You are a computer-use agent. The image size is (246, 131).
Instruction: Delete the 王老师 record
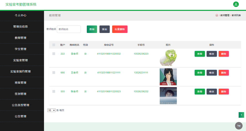(x=224, y=73)
